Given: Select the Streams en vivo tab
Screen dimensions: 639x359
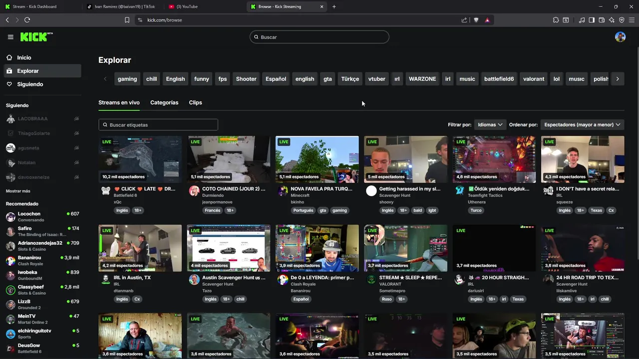Looking at the screenshot, I should click(x=119, y=102).
